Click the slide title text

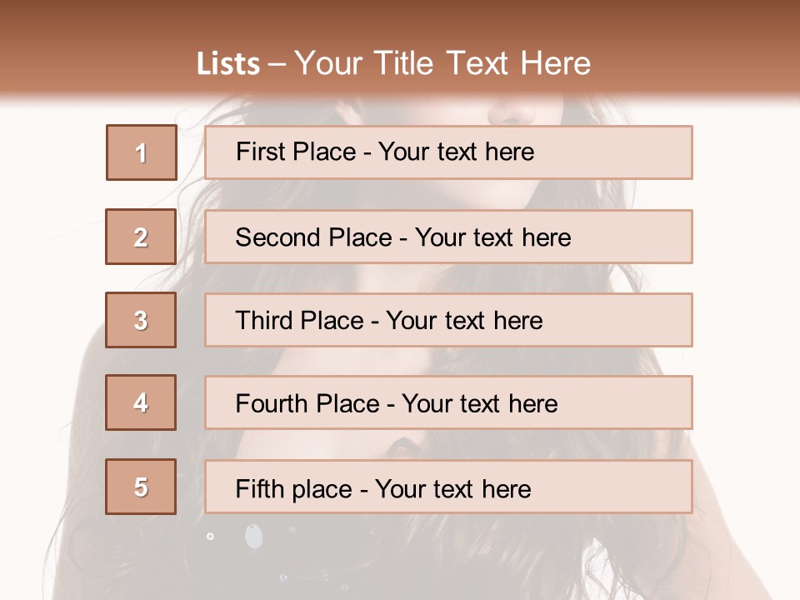394,63
